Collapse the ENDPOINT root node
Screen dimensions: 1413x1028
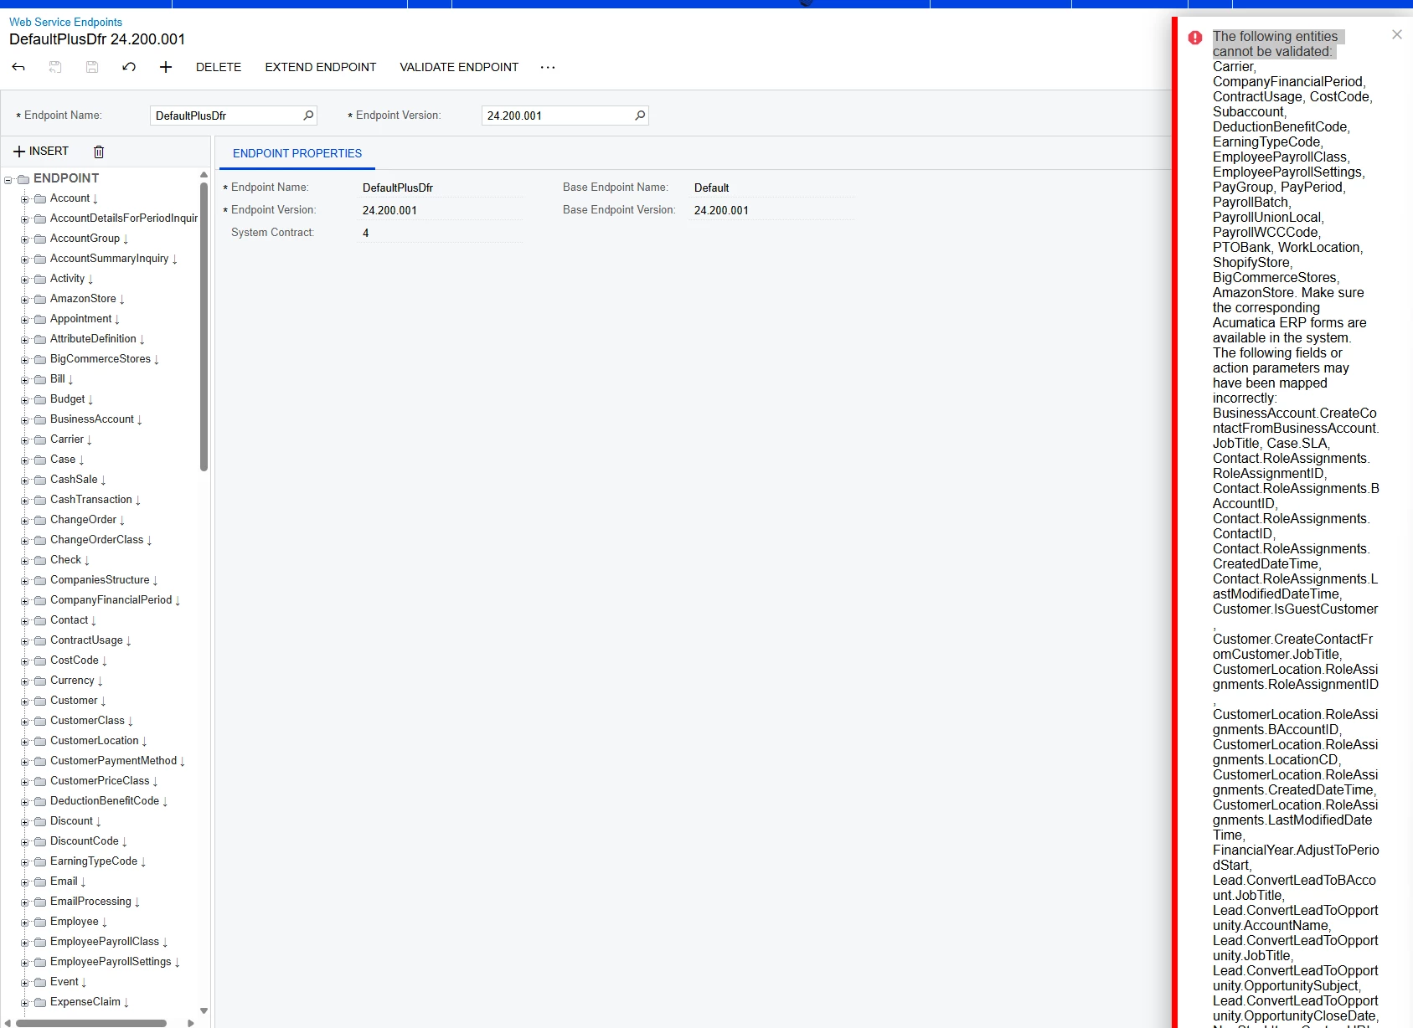pos(8,178)
